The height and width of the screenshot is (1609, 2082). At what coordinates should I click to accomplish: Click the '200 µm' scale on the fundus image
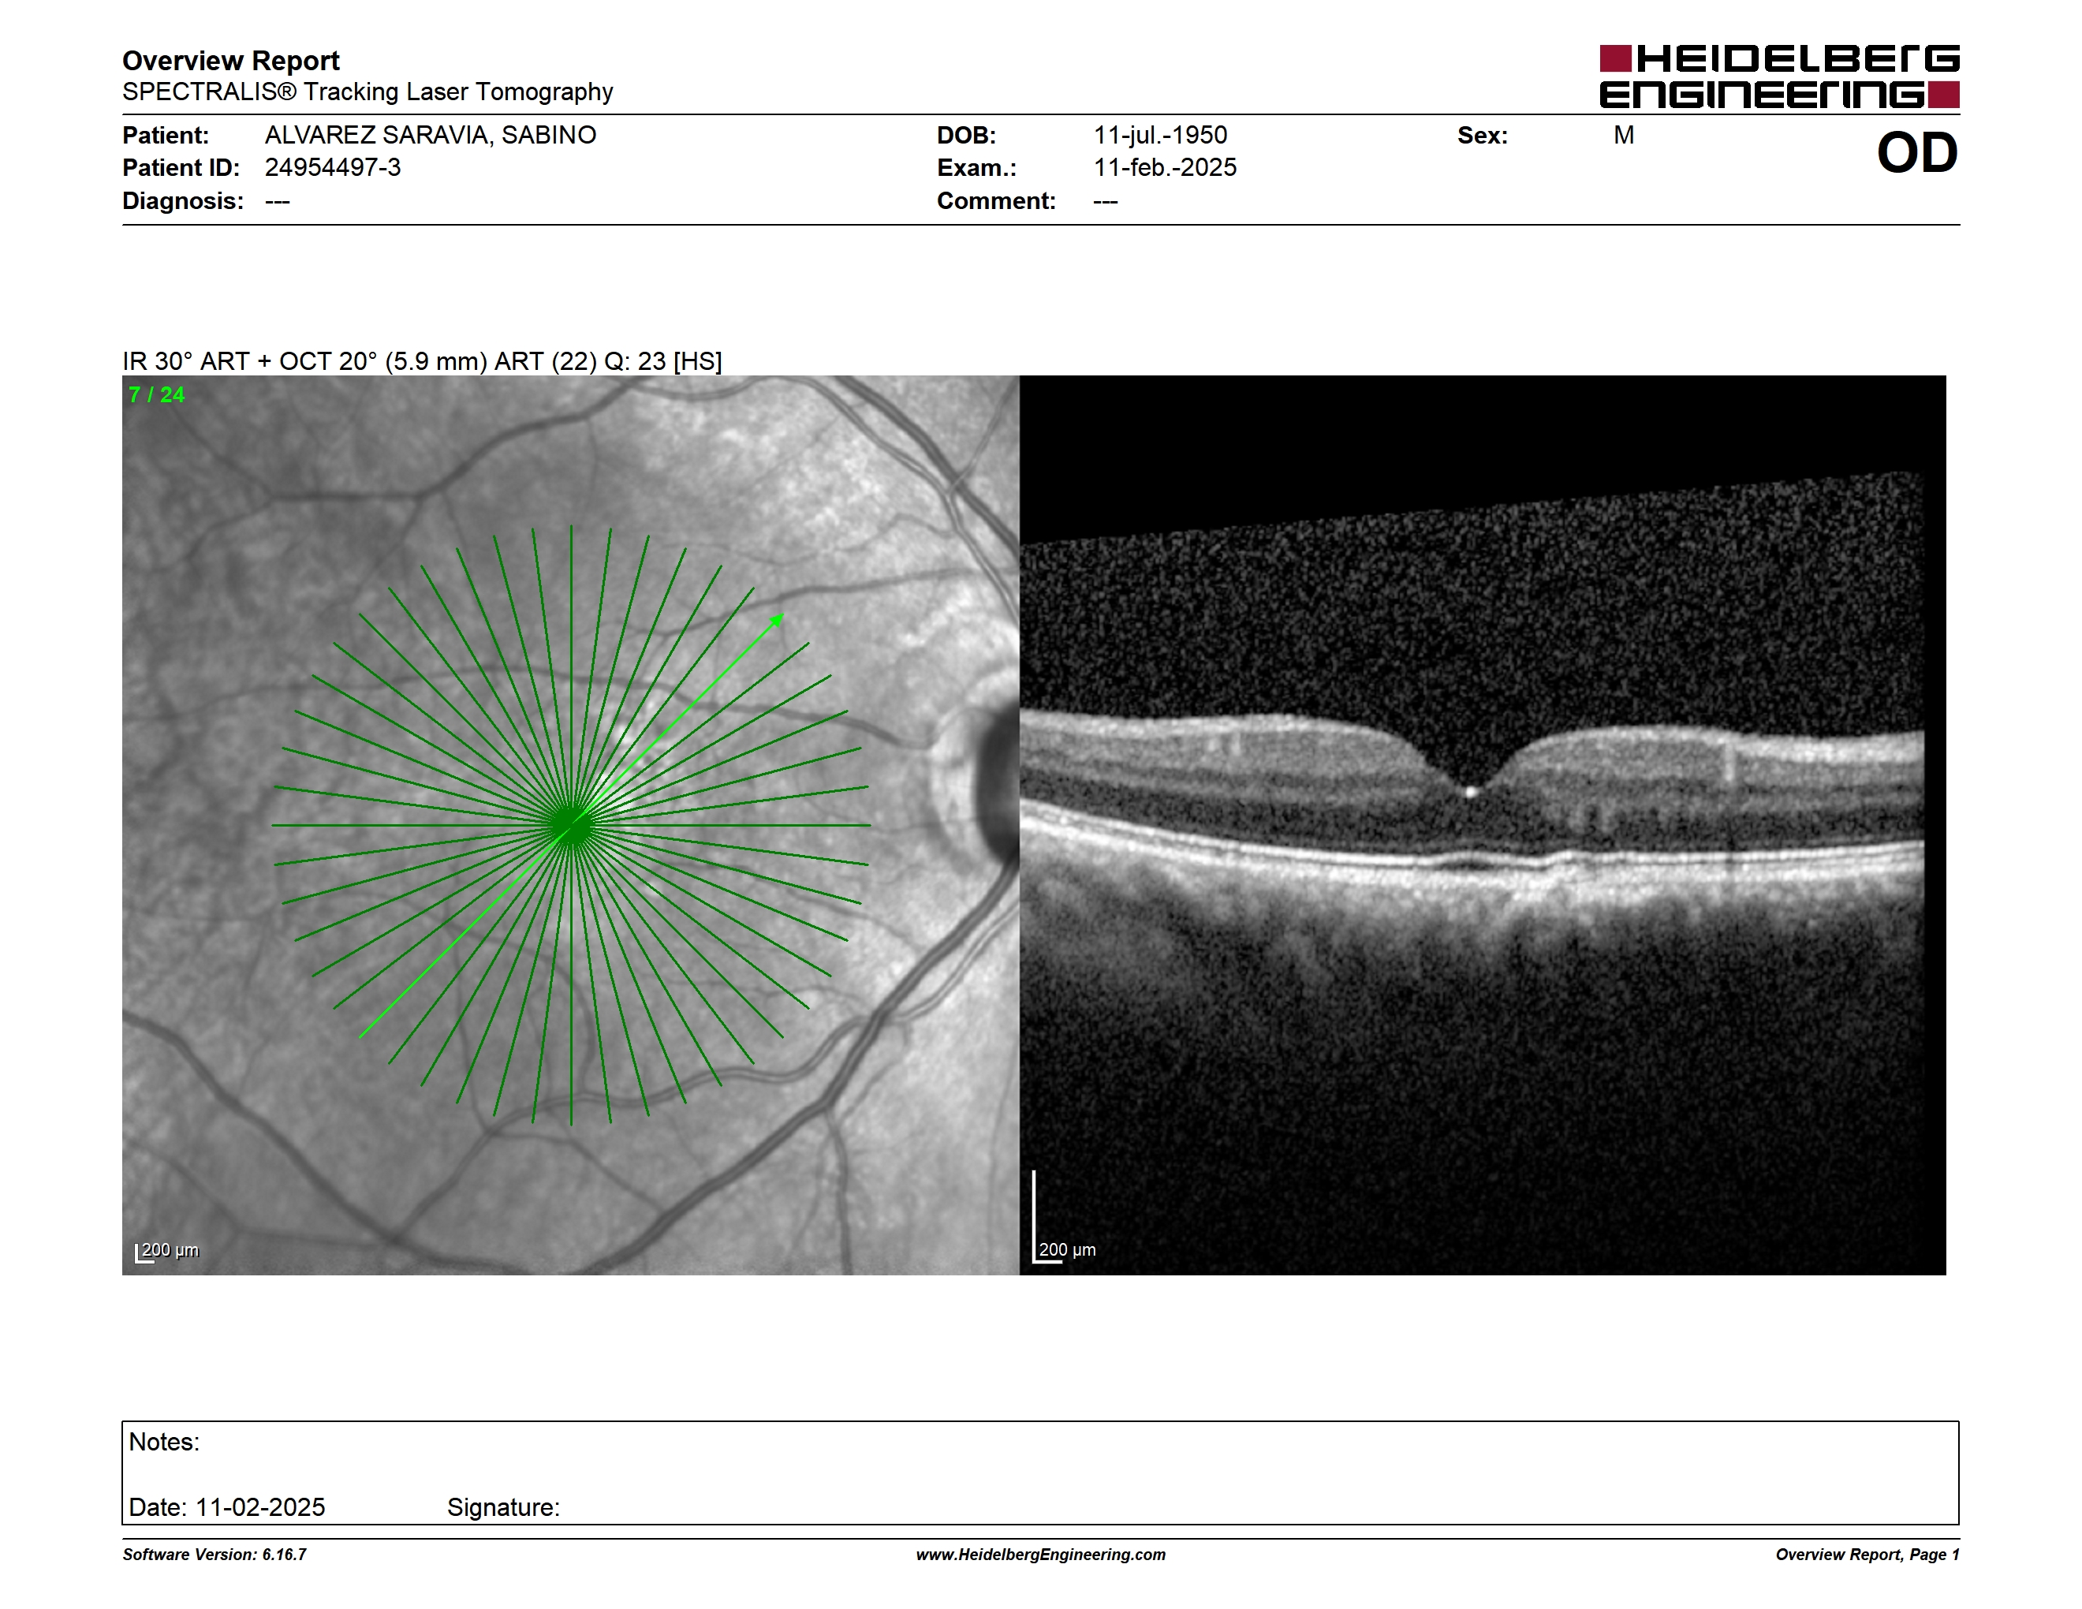click(167, 1252)
